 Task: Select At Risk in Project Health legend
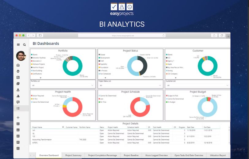click(x=34, y=99)
